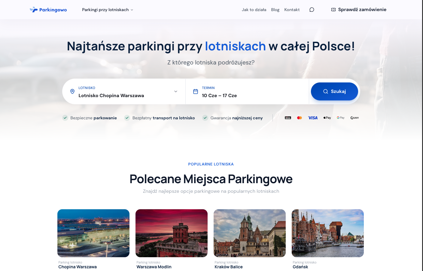Open the Jak to działa page
423x271 pixels.
click(x=254, y=10)
